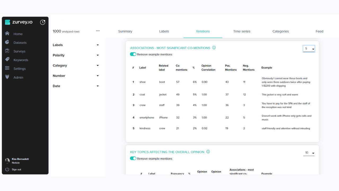Open Keywords in the sidebar

[x=21, y=60]
